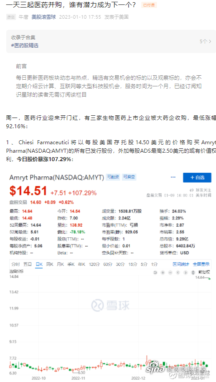Open the 美股滚雪球 author link
This screenshot has width=216, height=382.
44,17
